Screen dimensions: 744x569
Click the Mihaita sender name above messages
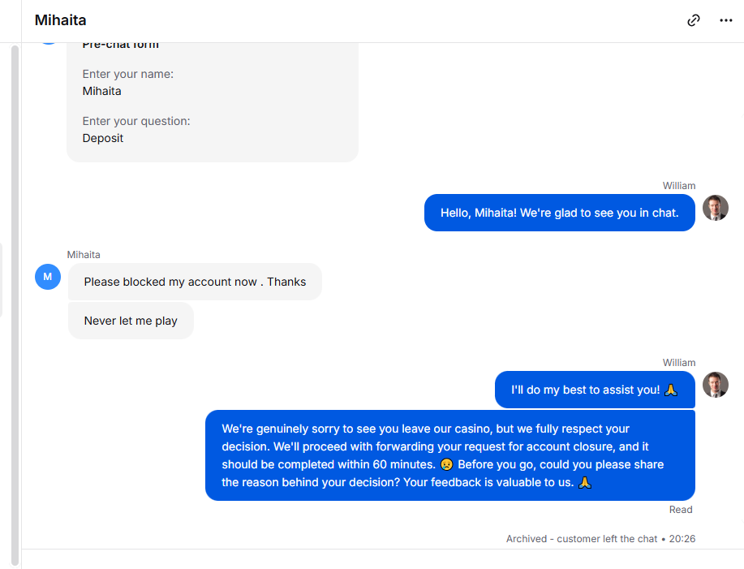coord(84,255)
